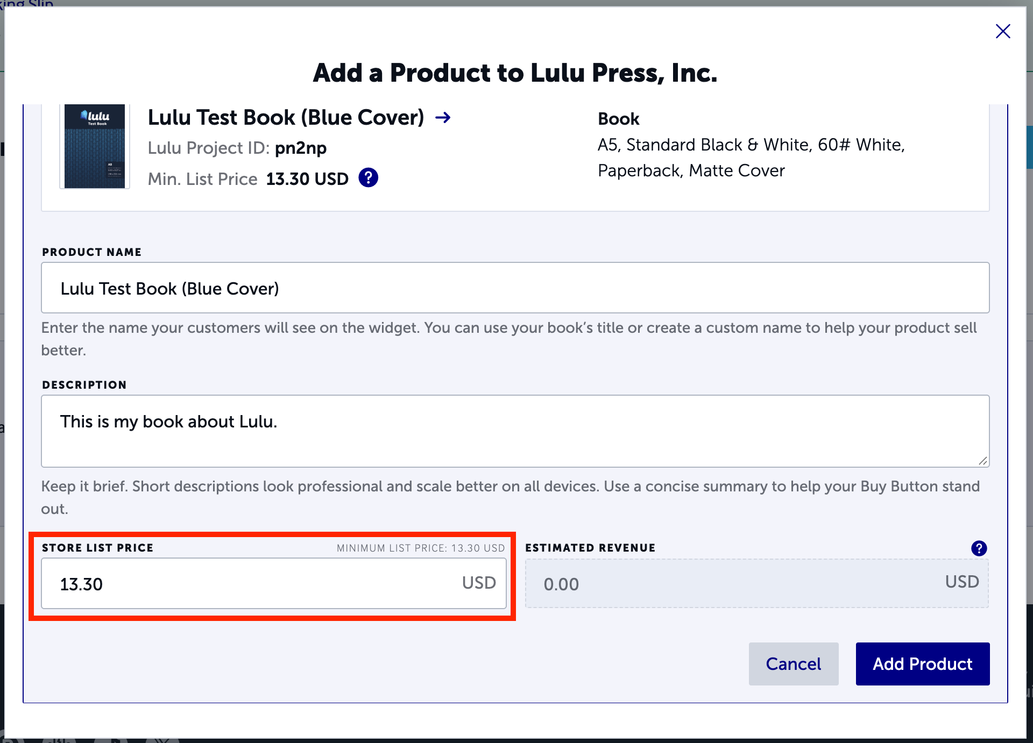Cancel adding the product
Viewport: 1033px width, 743px height.
[x=794, y=664]
